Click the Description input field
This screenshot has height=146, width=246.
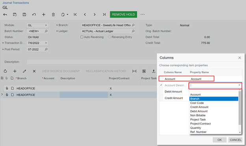click(92, 62)
